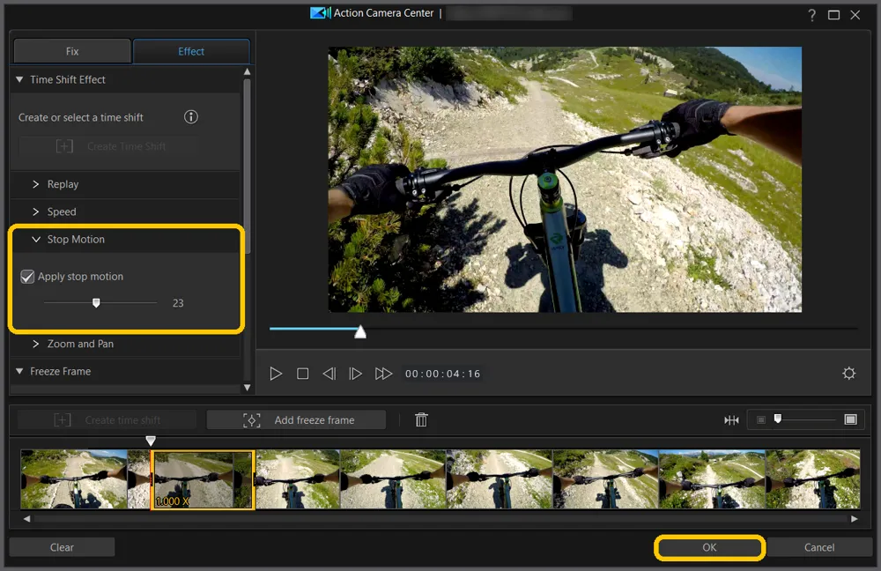Open preview quality settings gear
Image resolution: width=881 pixels, height=571 pixels.
tap(849, 373)
